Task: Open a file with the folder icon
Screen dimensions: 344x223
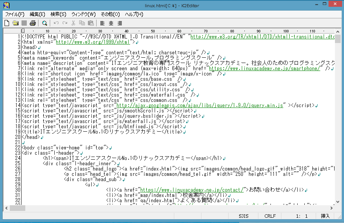Action: tap(15, 23)
